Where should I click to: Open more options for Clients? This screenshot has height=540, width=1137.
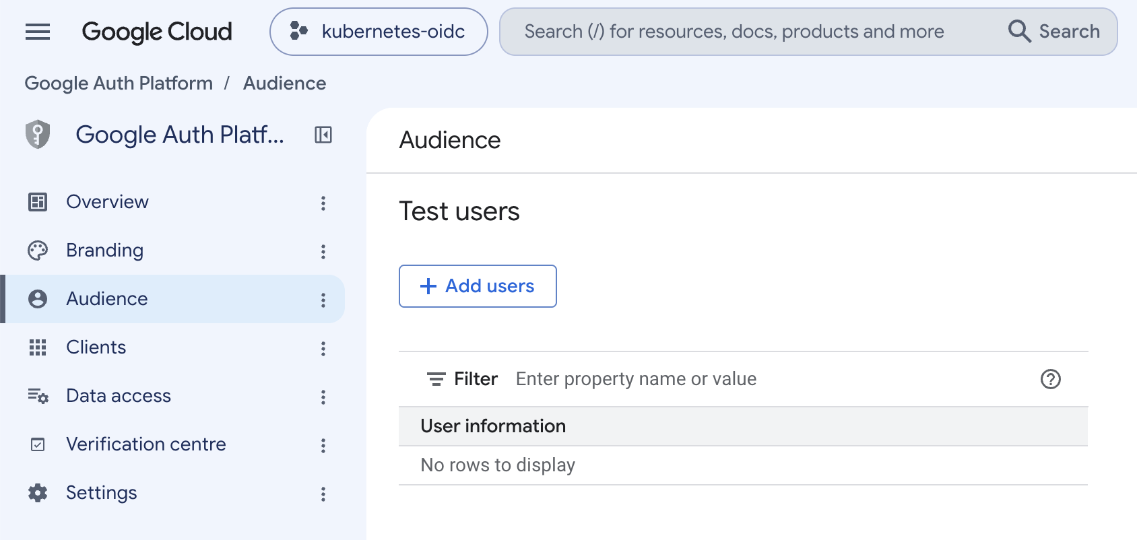pos(323,349)
